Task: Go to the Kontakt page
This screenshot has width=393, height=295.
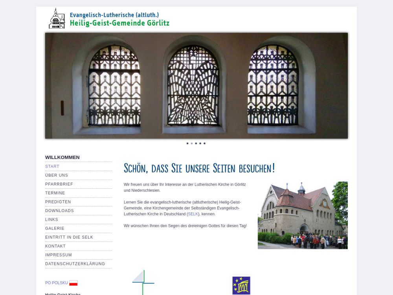Action: click(55, 246)
